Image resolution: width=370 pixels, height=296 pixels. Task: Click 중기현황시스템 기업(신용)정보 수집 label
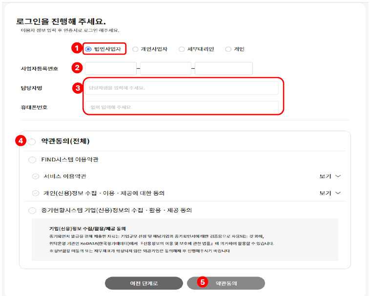117,210
